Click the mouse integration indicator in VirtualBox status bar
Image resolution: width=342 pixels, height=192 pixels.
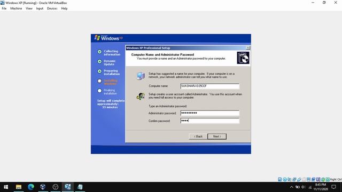[x=323, y=179]
